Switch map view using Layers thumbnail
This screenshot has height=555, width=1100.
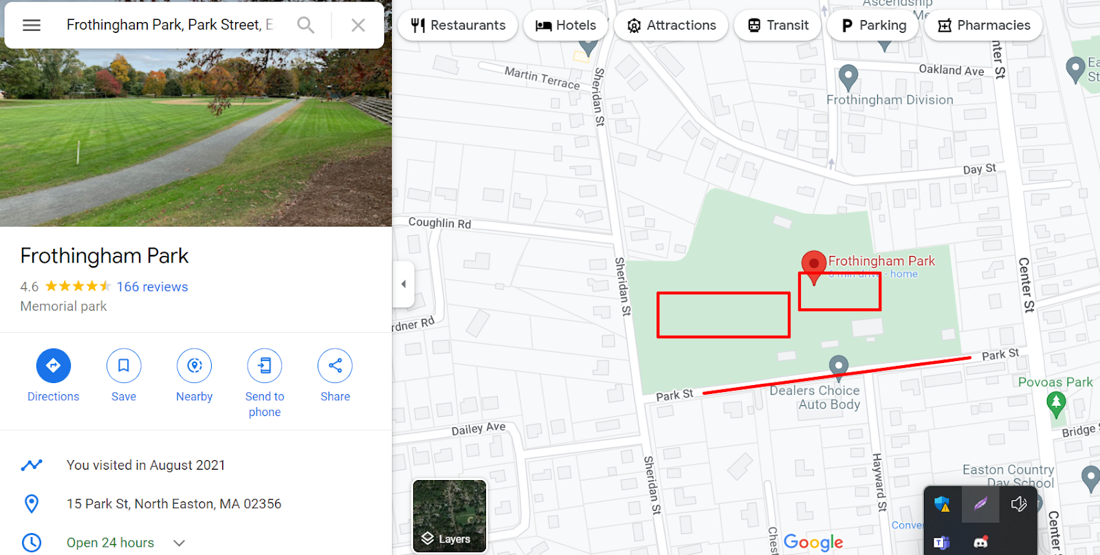[x=450, y=516]
